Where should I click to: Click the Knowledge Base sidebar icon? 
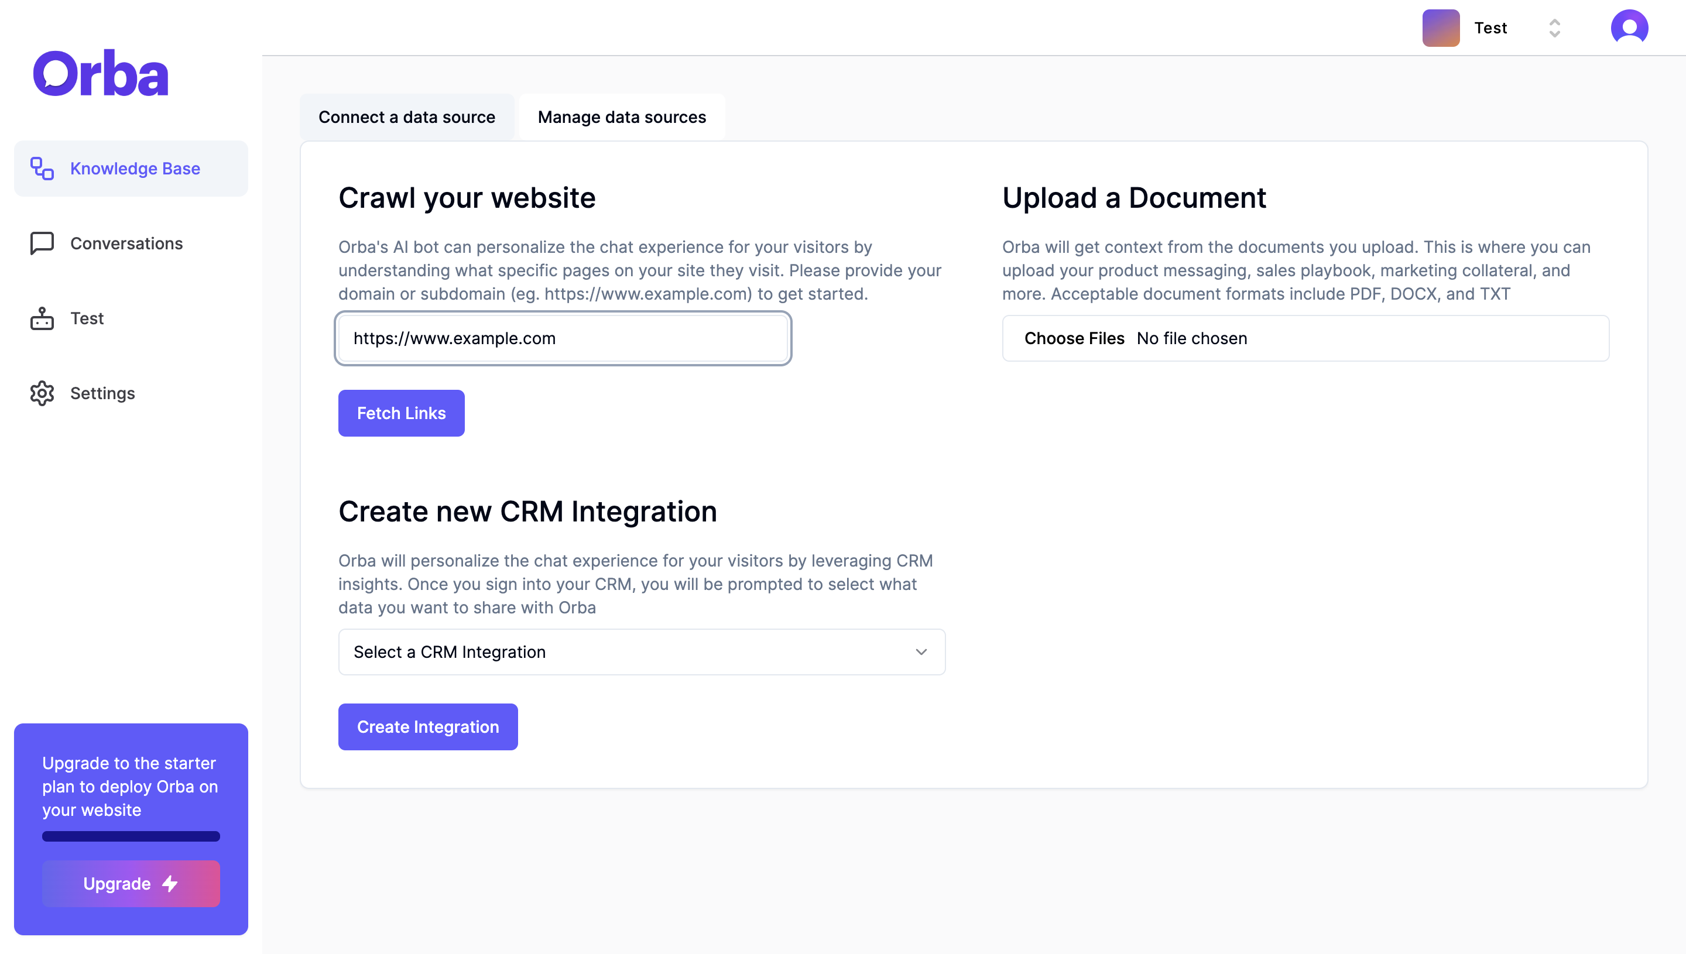point(42,169)
